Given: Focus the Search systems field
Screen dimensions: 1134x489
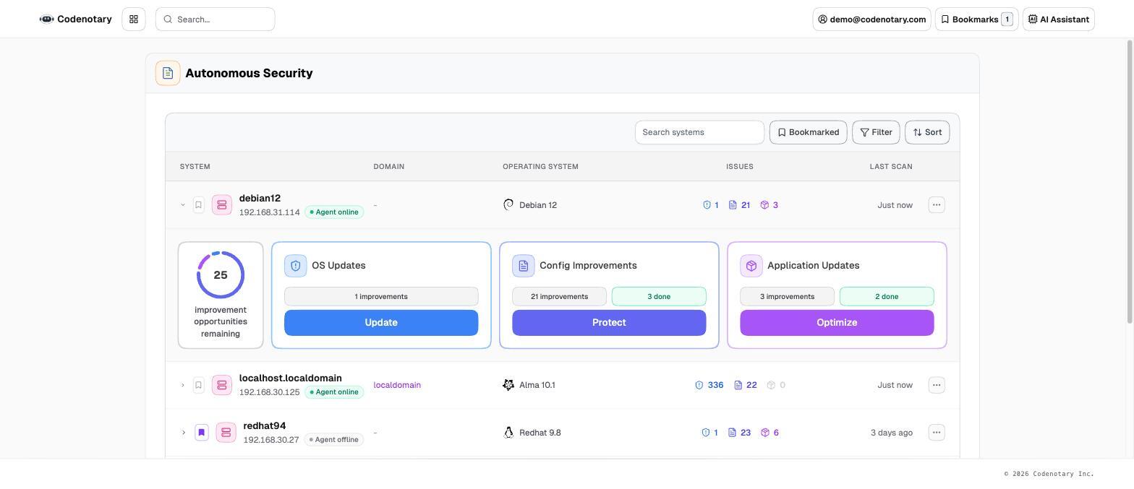Looking at the screenshot, I should tap(699, 132).
